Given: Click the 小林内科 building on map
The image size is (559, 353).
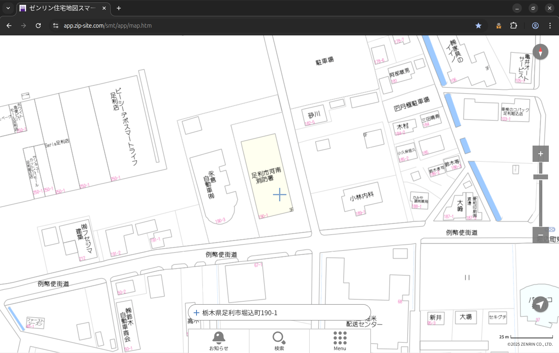Looking at the screenshot, I should tap(361, 198).
